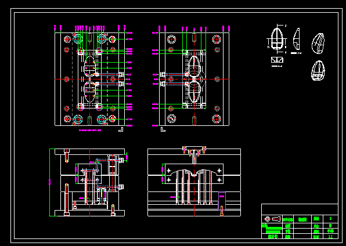The height and width of the screenshot is (246, 346).
Task: Click the bottom-left corner screw circle in right plan view
Action: 171,119
